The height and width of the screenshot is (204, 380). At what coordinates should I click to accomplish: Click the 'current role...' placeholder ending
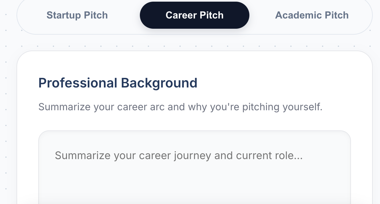tap(269, 155)
